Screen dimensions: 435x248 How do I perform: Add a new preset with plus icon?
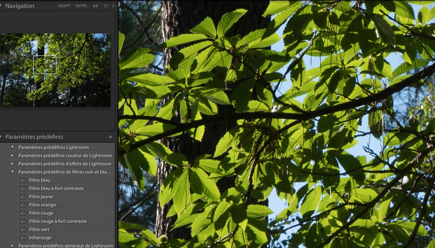tap(110, 137)
